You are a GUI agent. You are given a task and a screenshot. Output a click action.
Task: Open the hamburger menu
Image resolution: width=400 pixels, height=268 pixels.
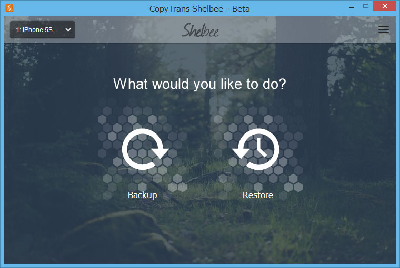click(383, 29)
